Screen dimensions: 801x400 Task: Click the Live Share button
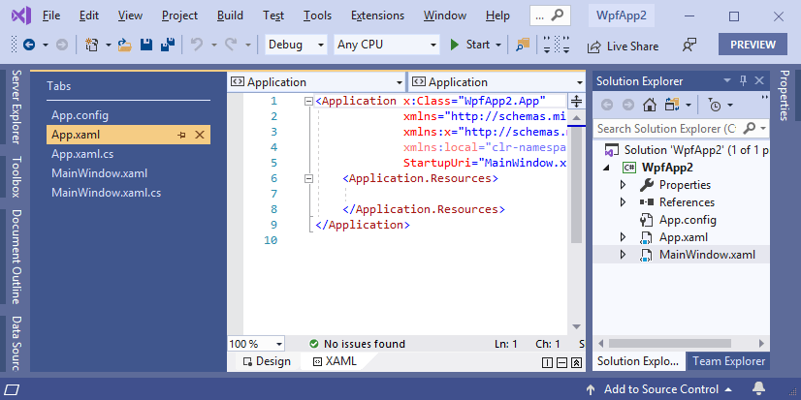[622, 46]
